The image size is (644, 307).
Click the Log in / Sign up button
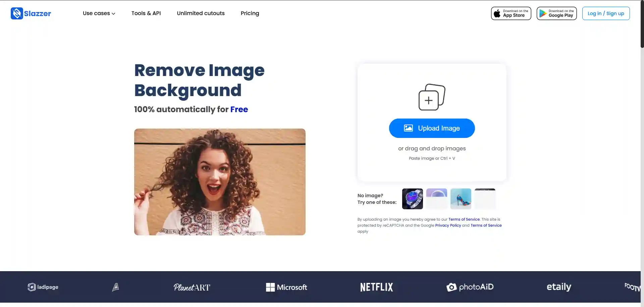coord(606,13)
